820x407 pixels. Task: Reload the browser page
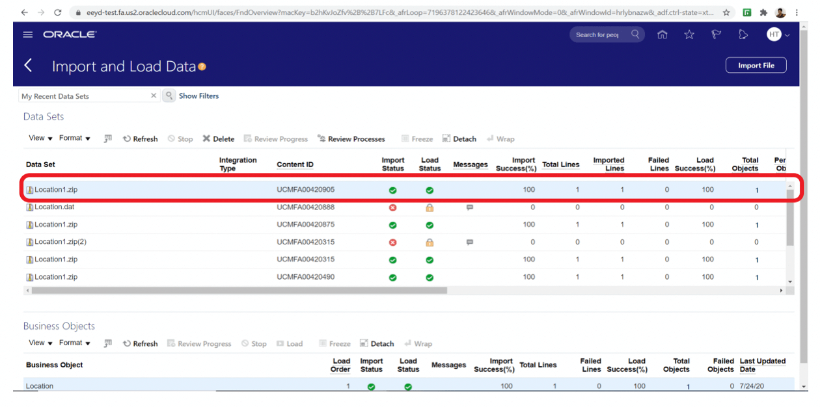(x=58, y=12)
